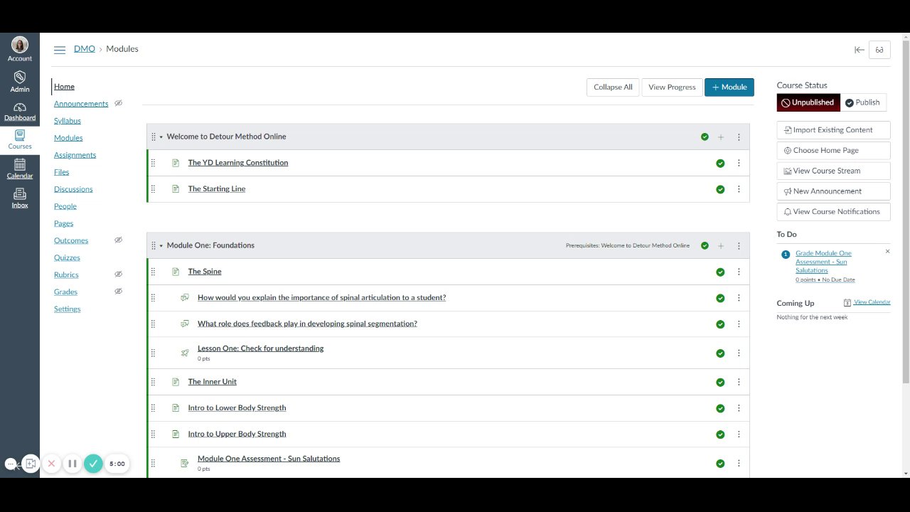
Task: Open options for The Spine item
Action: pos(739,272)
